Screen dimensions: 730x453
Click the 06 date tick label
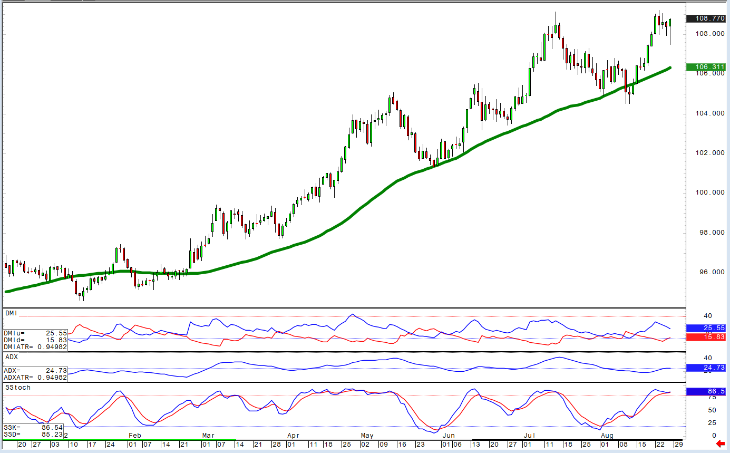pos(458,444)
